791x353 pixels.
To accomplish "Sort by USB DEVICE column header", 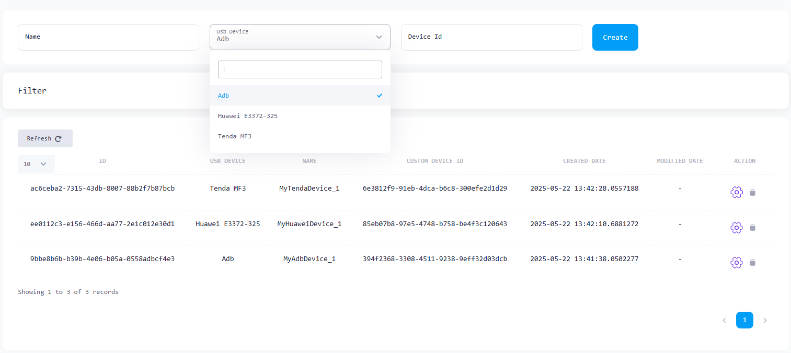I will (x=227, y=161).
